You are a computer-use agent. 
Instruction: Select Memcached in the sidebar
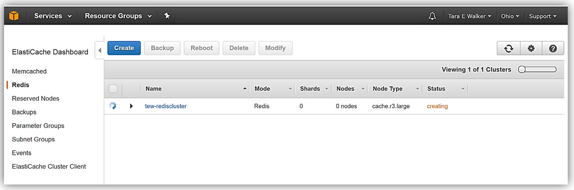pyautogui.click(x=29, y=71)
